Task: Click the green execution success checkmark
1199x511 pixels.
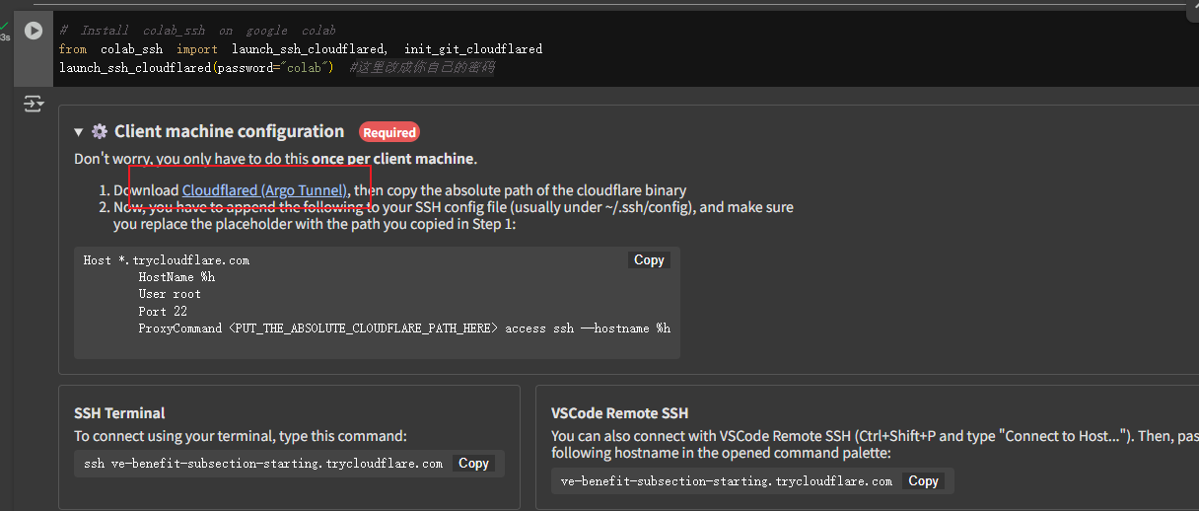Action: coord(5,26)
